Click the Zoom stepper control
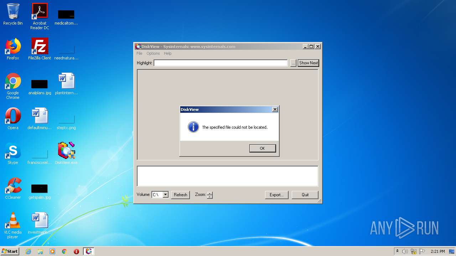Screen dimensions: 456x256 (x=210, y=195)
